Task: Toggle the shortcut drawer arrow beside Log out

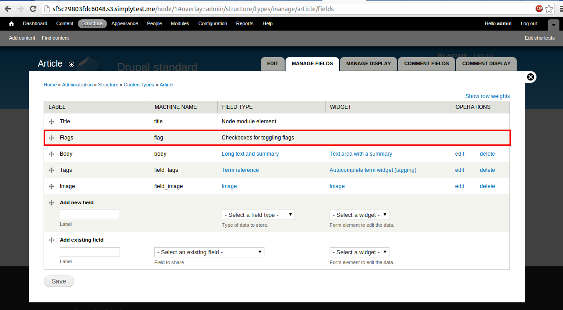Action: click(x=554, y=25)
